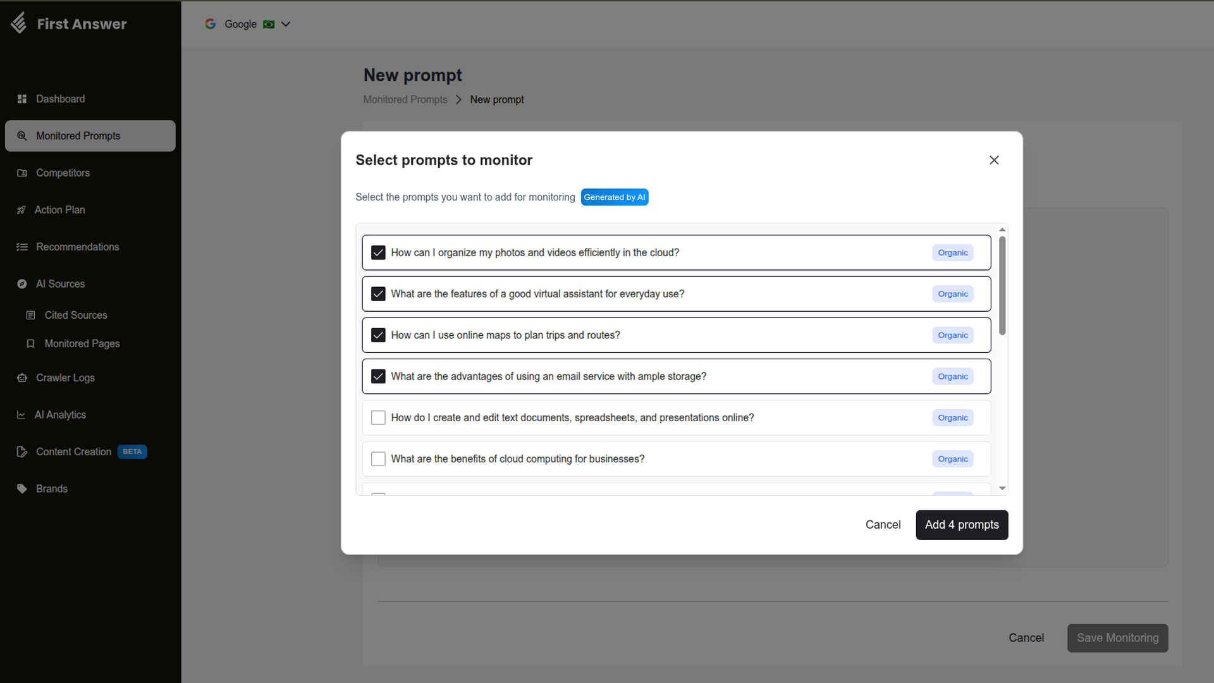Click the Competitors sidebar icon
Image resolution: width=1214 pixels, height=683 pixels.
pos(22,173)
